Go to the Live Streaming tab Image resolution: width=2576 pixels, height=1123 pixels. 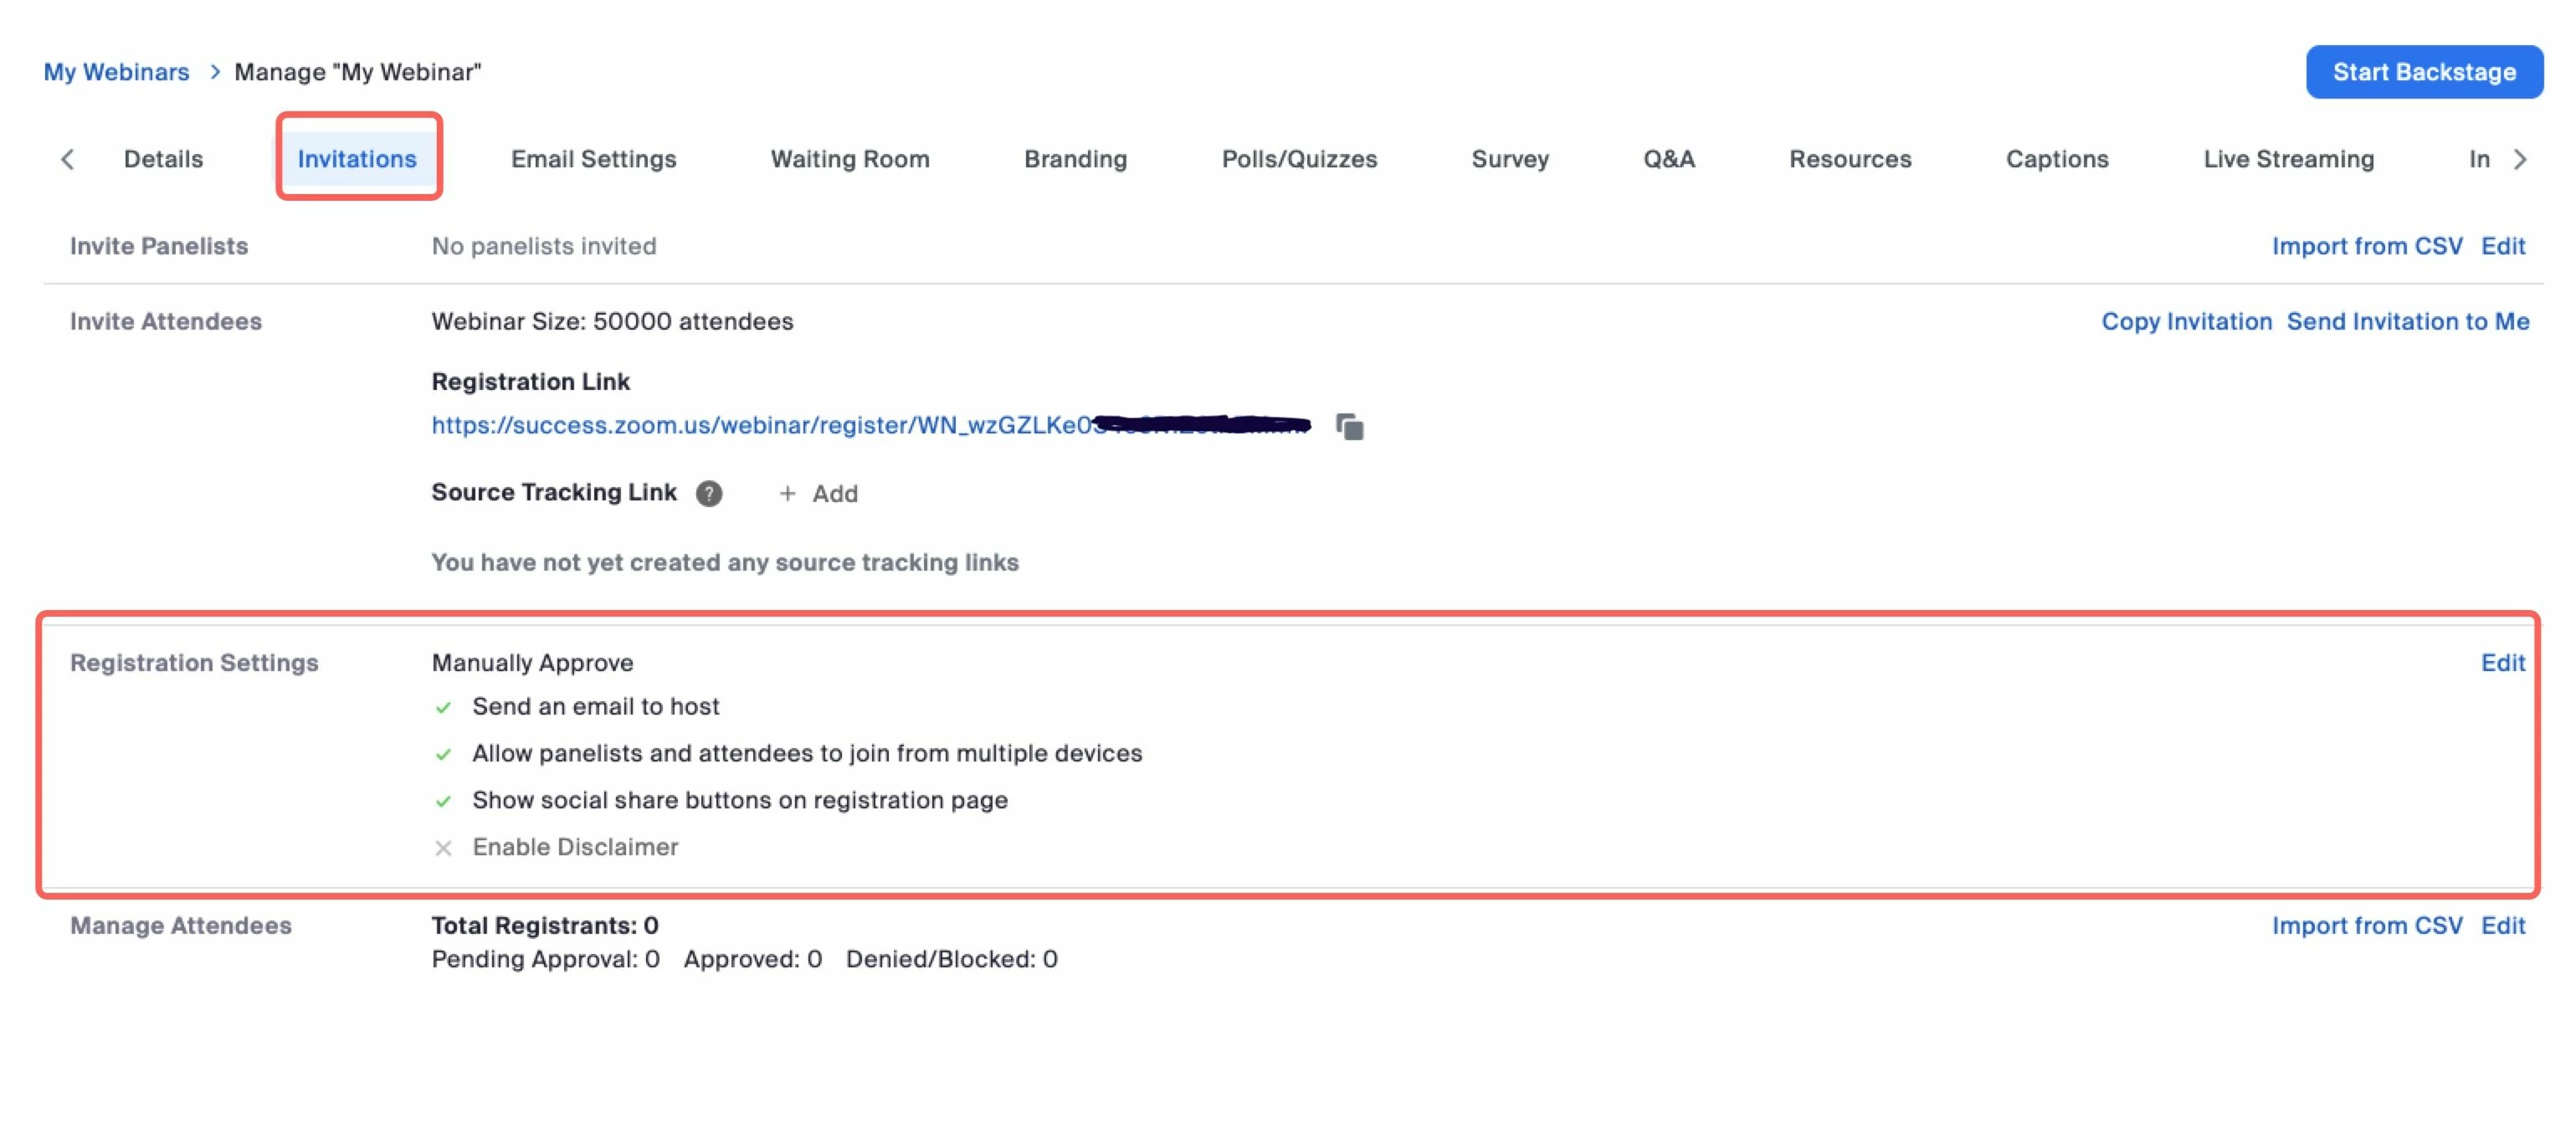[x=2287, y=159]
